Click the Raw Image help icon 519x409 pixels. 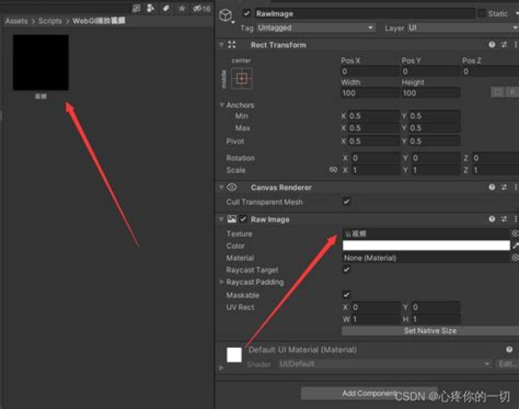coord(492,219)
